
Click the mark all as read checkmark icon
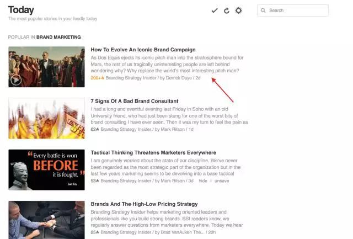coord(215,10)
